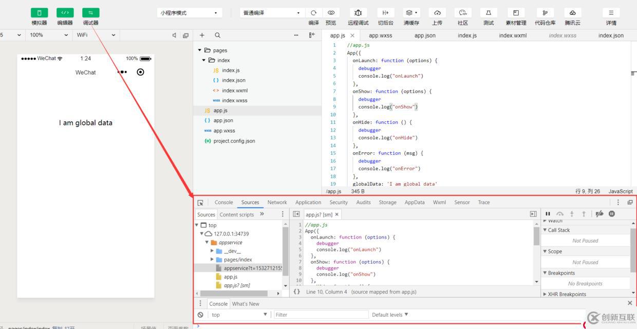Open 素材管理 asset management icon

point(516,13)
